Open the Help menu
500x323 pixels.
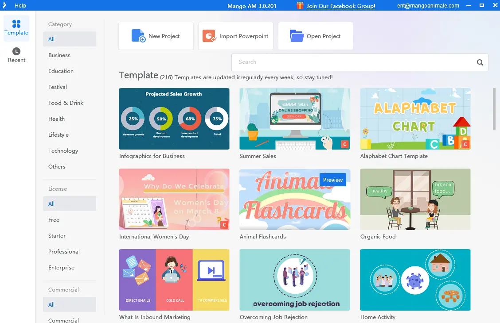(x=20, y=6)
